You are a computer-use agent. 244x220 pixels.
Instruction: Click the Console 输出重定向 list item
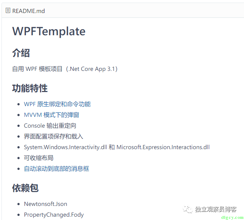pyautogui.click(x=50, y=126)
